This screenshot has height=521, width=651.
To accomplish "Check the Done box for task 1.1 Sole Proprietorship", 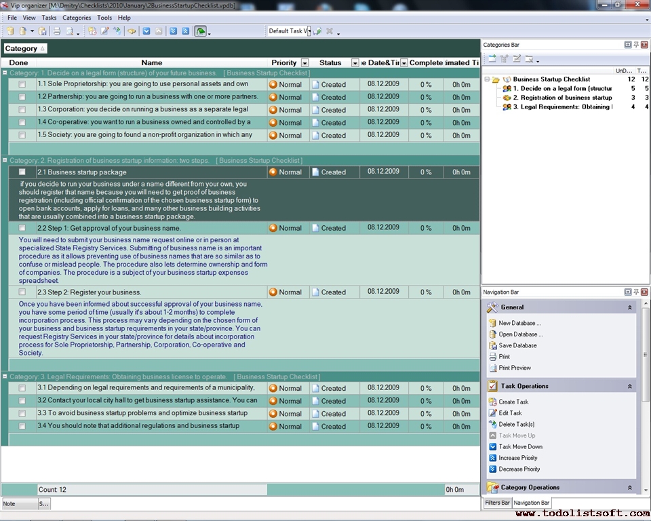I will 22,85.
